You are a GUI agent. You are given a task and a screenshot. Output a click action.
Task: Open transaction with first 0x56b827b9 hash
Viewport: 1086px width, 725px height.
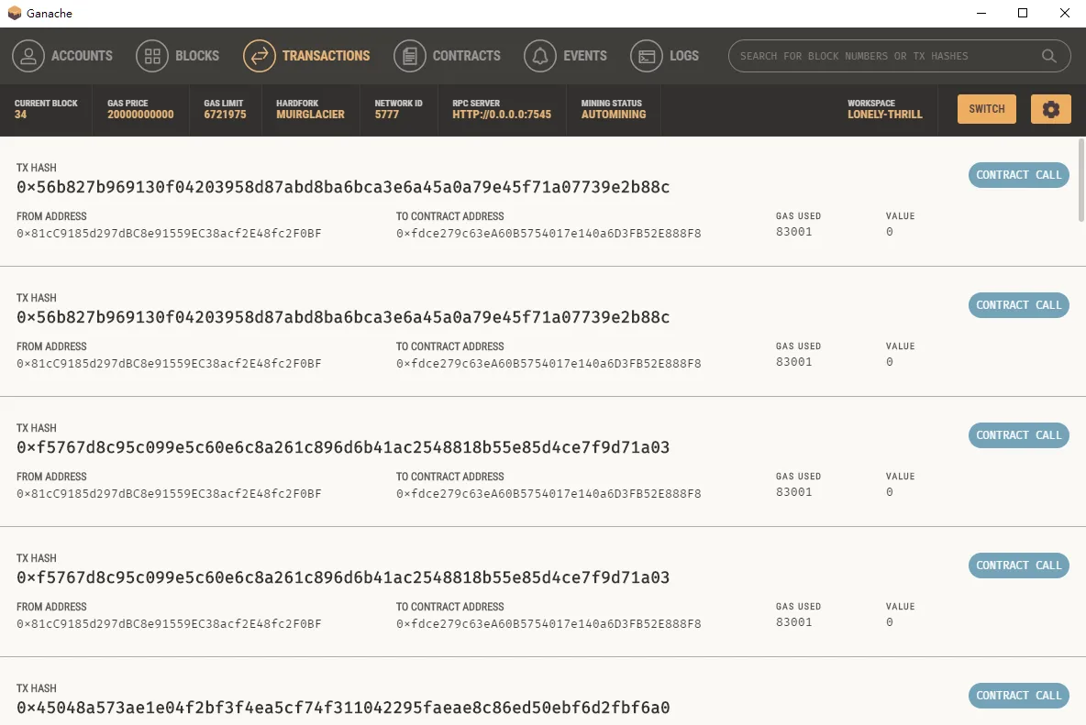[343, 187]
